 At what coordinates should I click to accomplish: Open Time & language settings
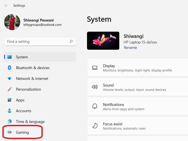coord(40,122)
